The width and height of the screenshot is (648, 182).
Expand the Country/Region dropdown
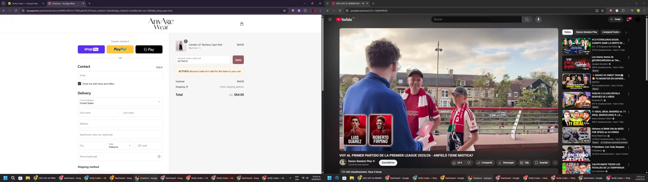[x=120, y=102]
